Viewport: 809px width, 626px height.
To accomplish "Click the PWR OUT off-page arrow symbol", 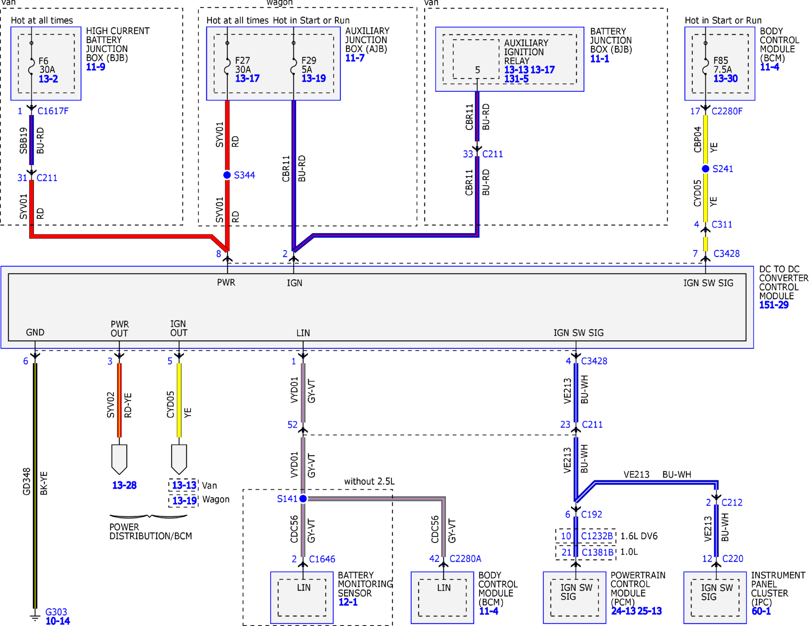I will tap(119, 460).
